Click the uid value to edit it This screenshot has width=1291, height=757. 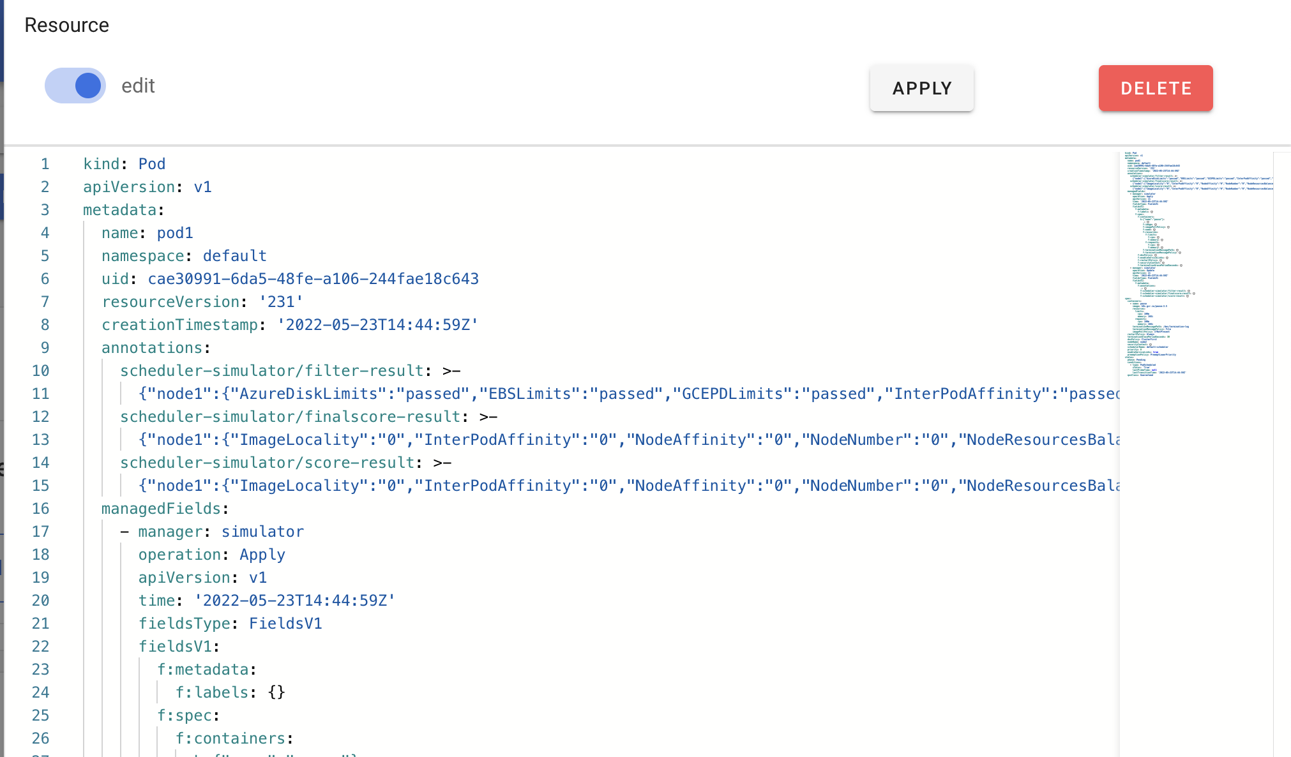coord(313,278)
